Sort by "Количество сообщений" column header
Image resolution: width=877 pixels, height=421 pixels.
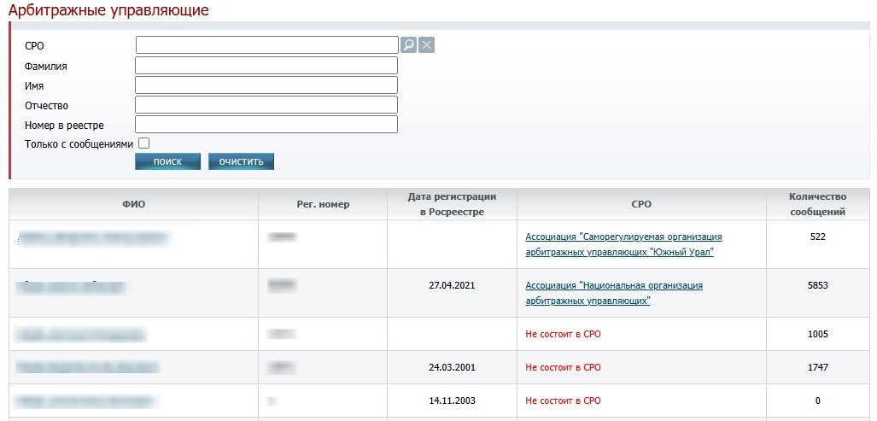coord(817,203)
